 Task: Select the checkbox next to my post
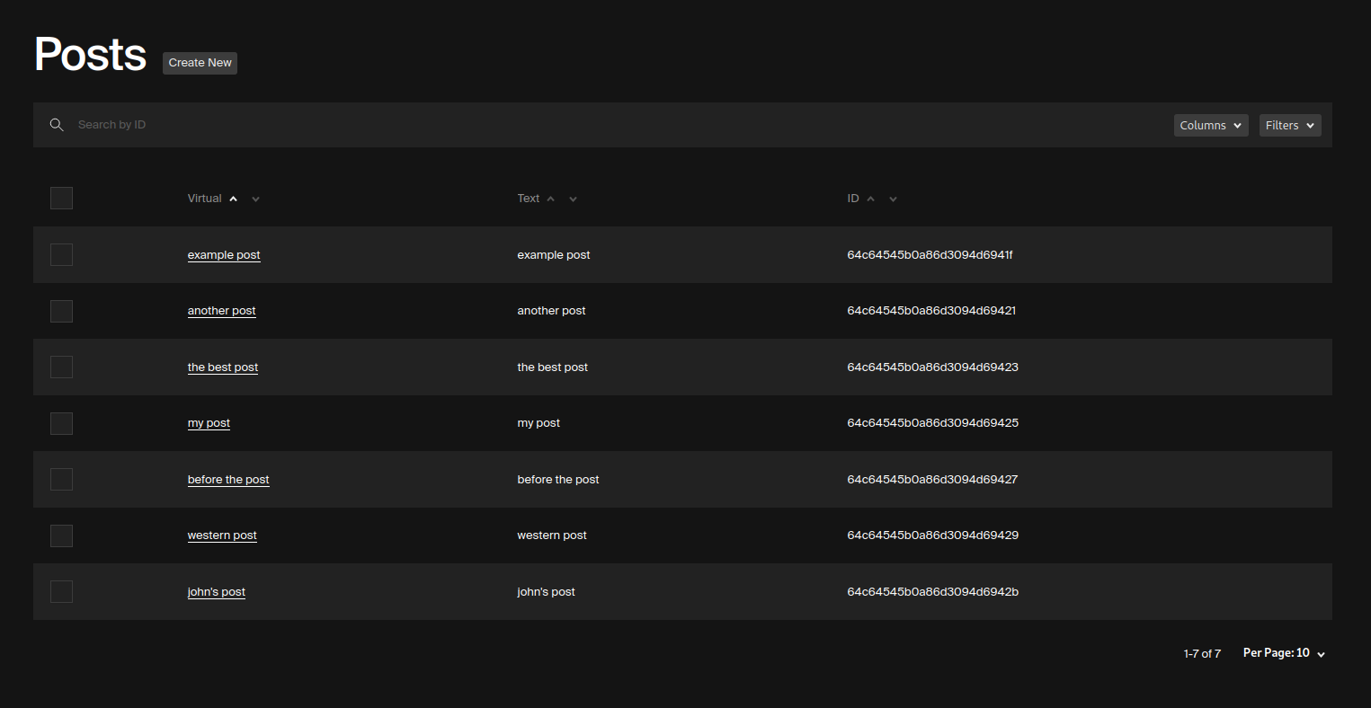point(61,423)
